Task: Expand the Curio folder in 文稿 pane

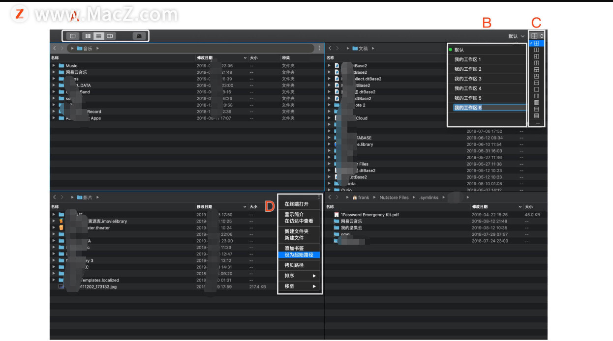Action: pos(329,190)
